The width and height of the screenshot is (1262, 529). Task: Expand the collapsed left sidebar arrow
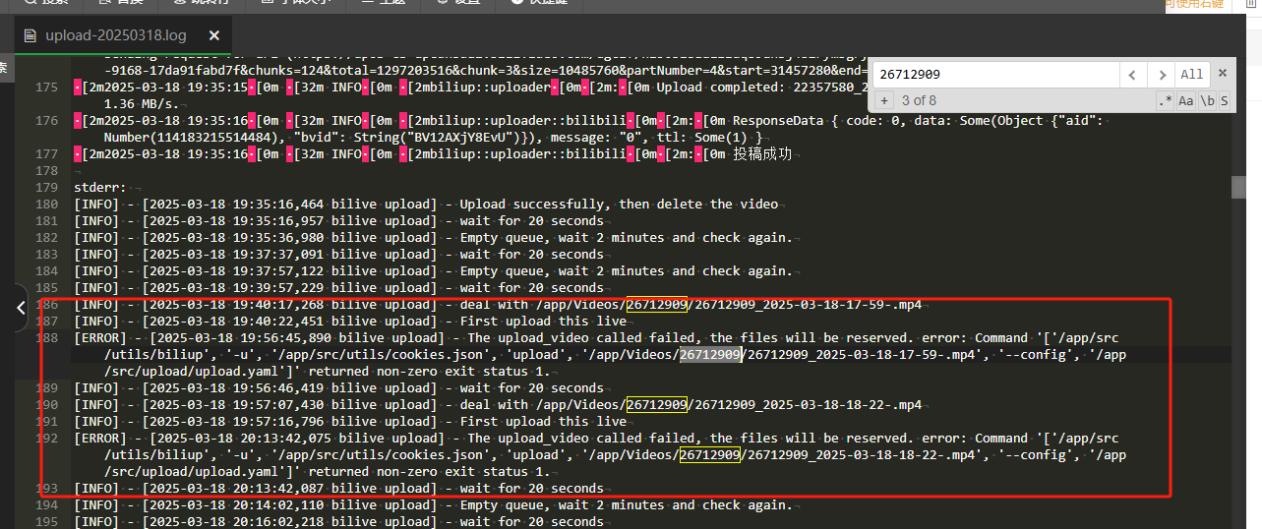pos(22,308)
